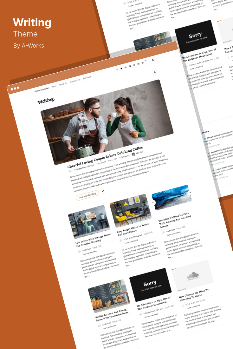233x349 pixels.
Task: Open the Behance icon in header
Action: tap(130, 66)
